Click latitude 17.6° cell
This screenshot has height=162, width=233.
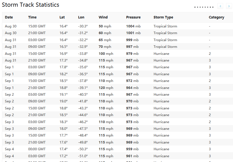click(63, 142)
